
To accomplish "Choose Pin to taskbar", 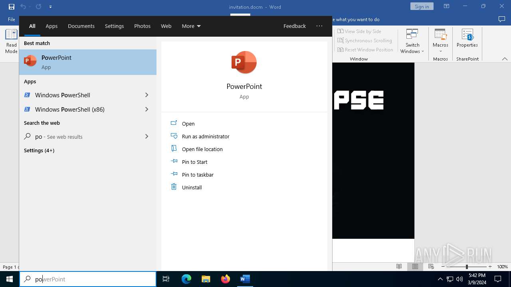I will (x=192, y=175).
